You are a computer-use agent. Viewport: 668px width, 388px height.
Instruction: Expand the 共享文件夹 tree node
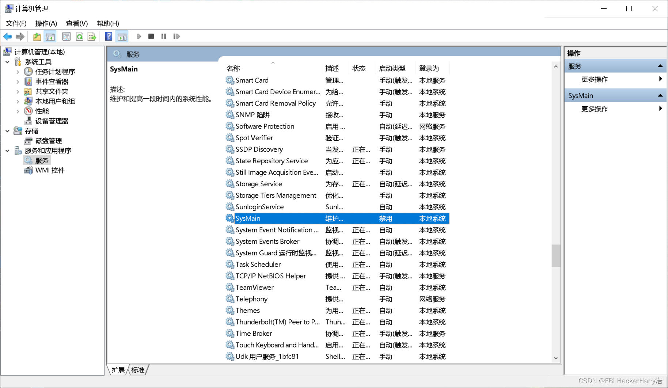point(18,92)
